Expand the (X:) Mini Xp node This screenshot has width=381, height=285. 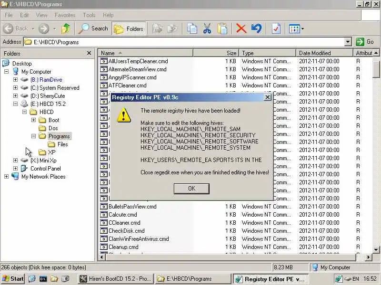coord(16,161)
